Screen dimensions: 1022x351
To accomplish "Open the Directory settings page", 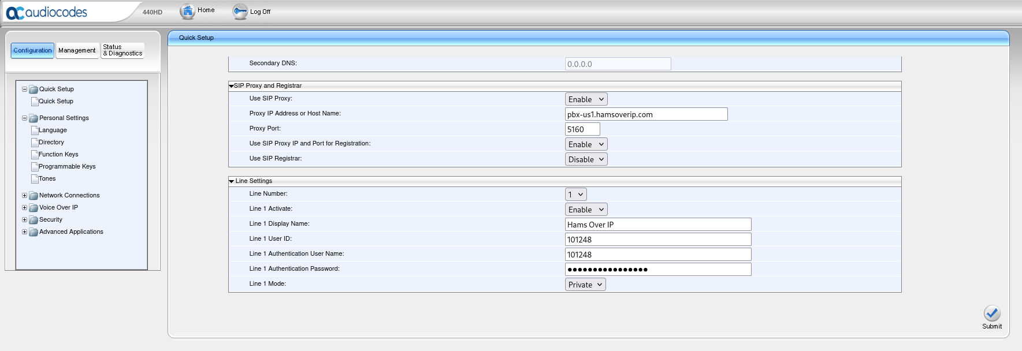I will coord(51,143).
